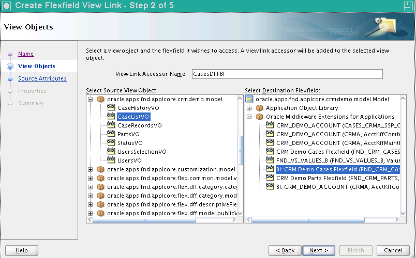Collapse Oracle Middleware Extensions for Applications node
The width and height of the screenshot is (416, 258).
point(249,117)
